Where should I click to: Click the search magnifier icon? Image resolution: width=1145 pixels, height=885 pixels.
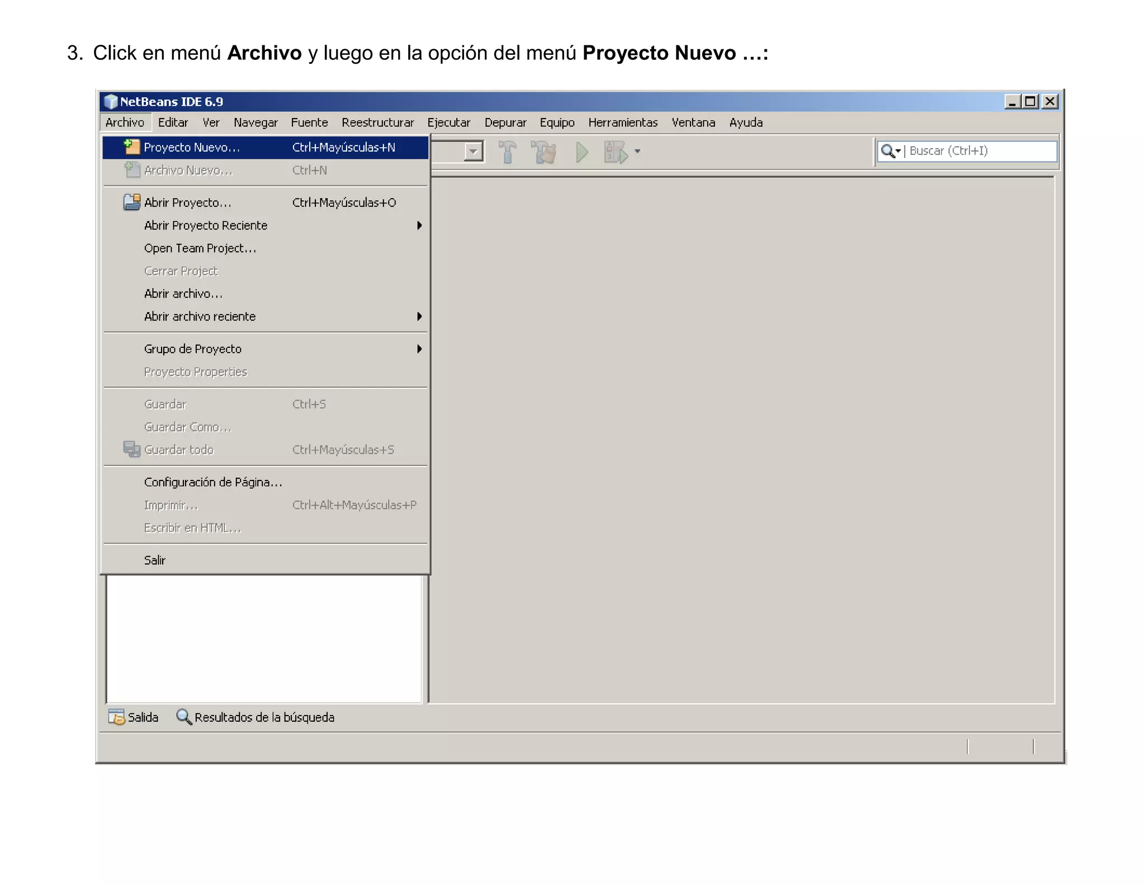point(887,151)
